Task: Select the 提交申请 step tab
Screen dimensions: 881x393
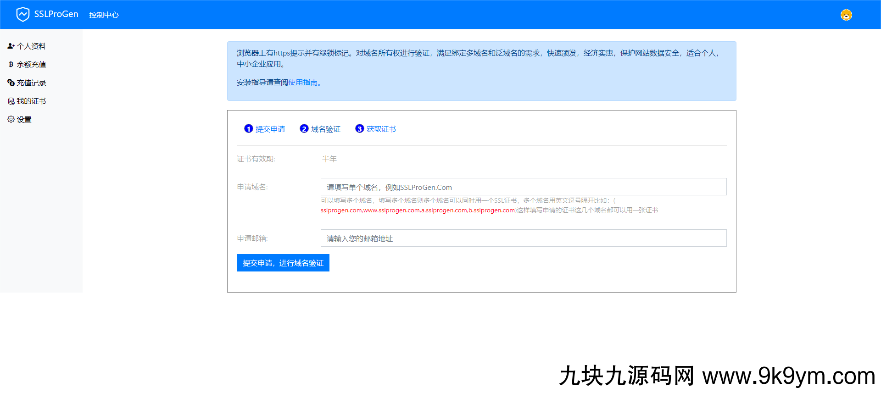Action: coord(270,129)
